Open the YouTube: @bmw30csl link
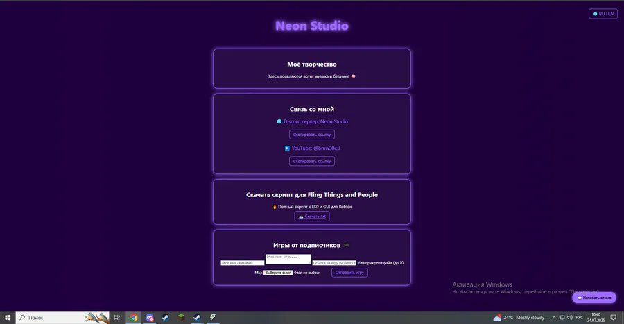The width and height of the screenshot is (624, 324). click(x=315, y=148)
